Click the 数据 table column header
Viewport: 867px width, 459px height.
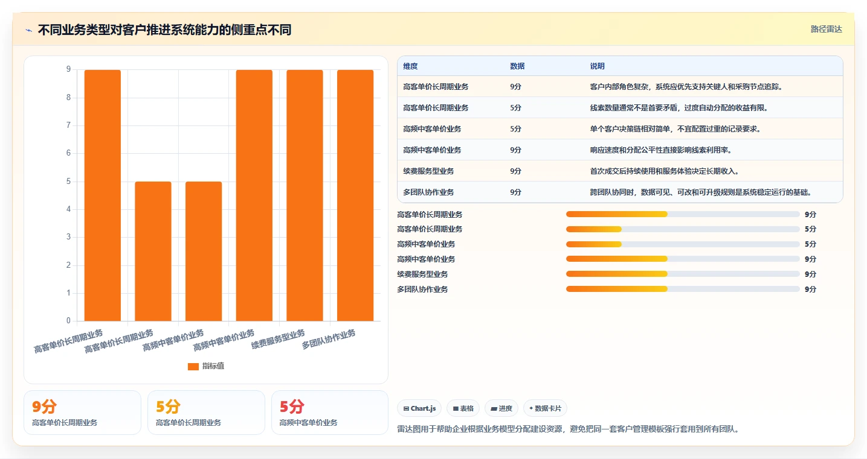coord(517,66)
